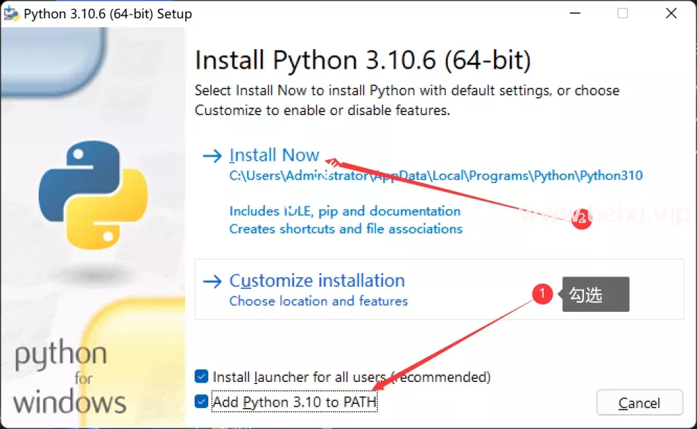Screen dimensions: 697x429
Task: Click Install Now to start default installation
Action: [274, 155]
